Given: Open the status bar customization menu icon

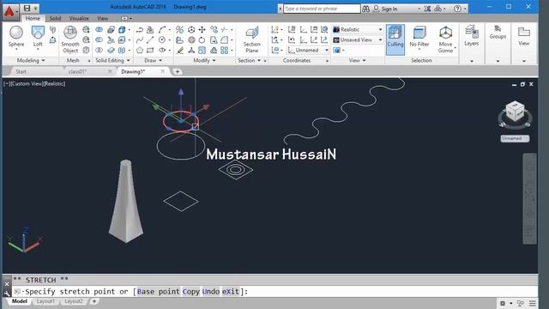Looking at the screenshot, I should pos(533,303).
